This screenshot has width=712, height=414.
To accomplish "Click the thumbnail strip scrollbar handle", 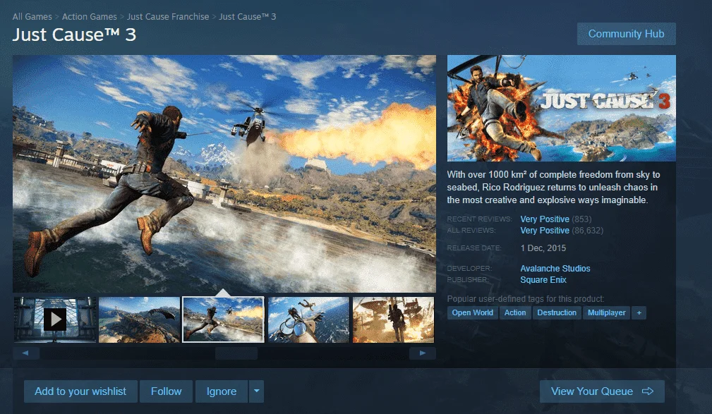I will point(236,353).
